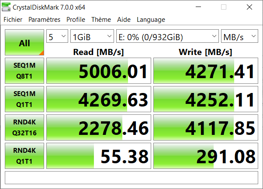Click the CrystalDiskMark app icon in title bar

point(6,7)
